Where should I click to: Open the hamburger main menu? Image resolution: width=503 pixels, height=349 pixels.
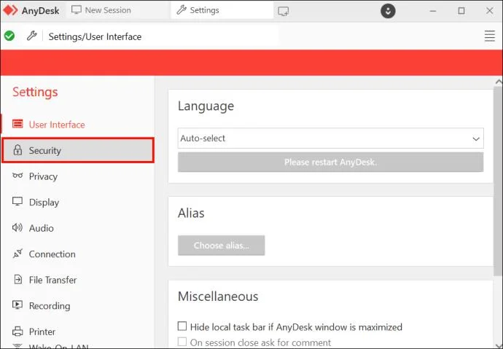pyautogui.click(x=490, y=36)
